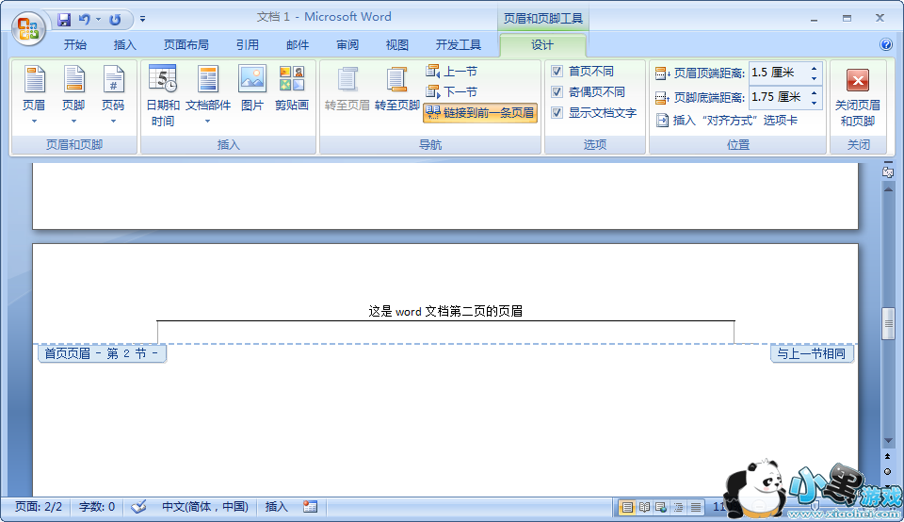The width and height of the screenshot is (904, 522).
Task: Open the Customize Quick Access Toolbar arrow
Action: coord(142,20)
